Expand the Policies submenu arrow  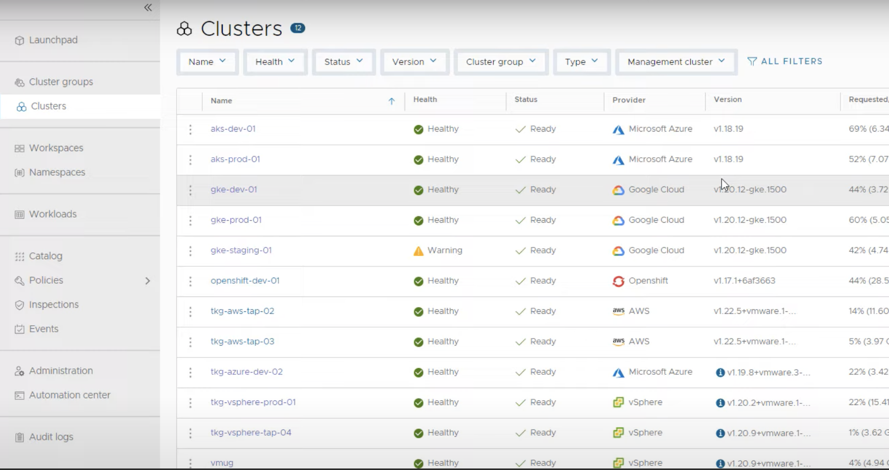click(147, 281)
